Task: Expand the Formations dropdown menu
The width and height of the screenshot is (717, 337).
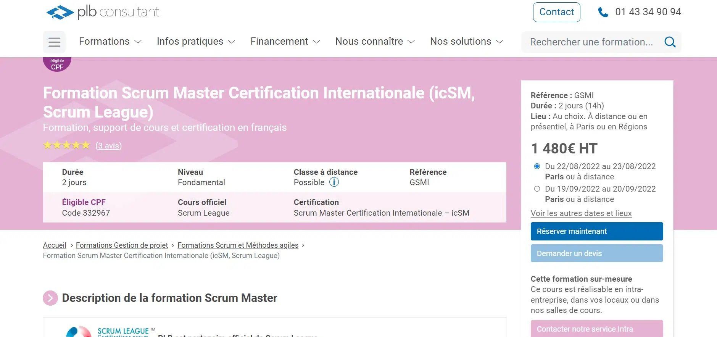Action: click(110, 42)
